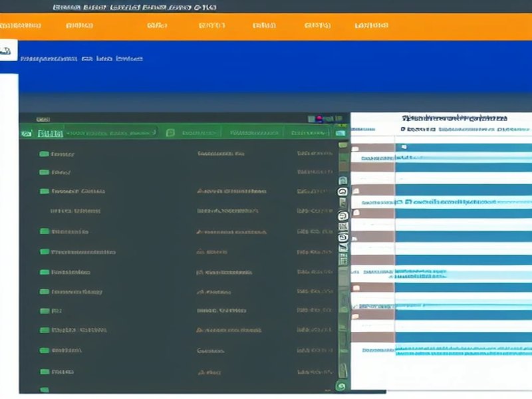Click the text link in the blue banner
Viewport: 532px width, 399px height.
click(x=81, y=59)
